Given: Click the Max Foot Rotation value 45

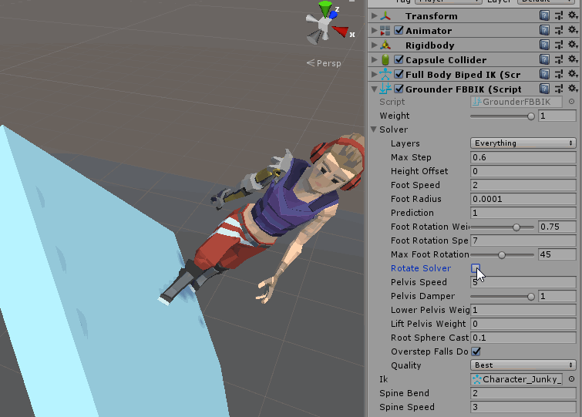Looking at the screenshot, I should pyautogui.click(x=557, y=254).
